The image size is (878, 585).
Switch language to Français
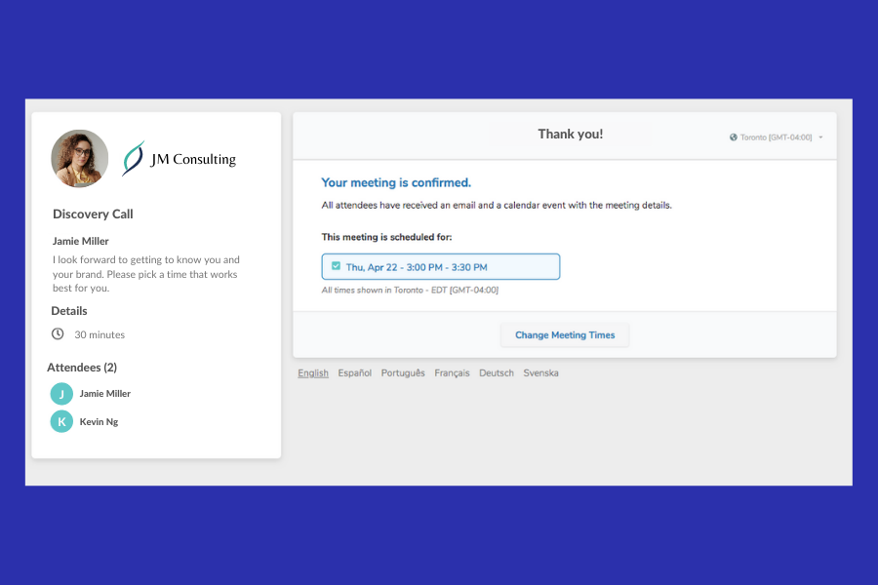pos(452,372)
